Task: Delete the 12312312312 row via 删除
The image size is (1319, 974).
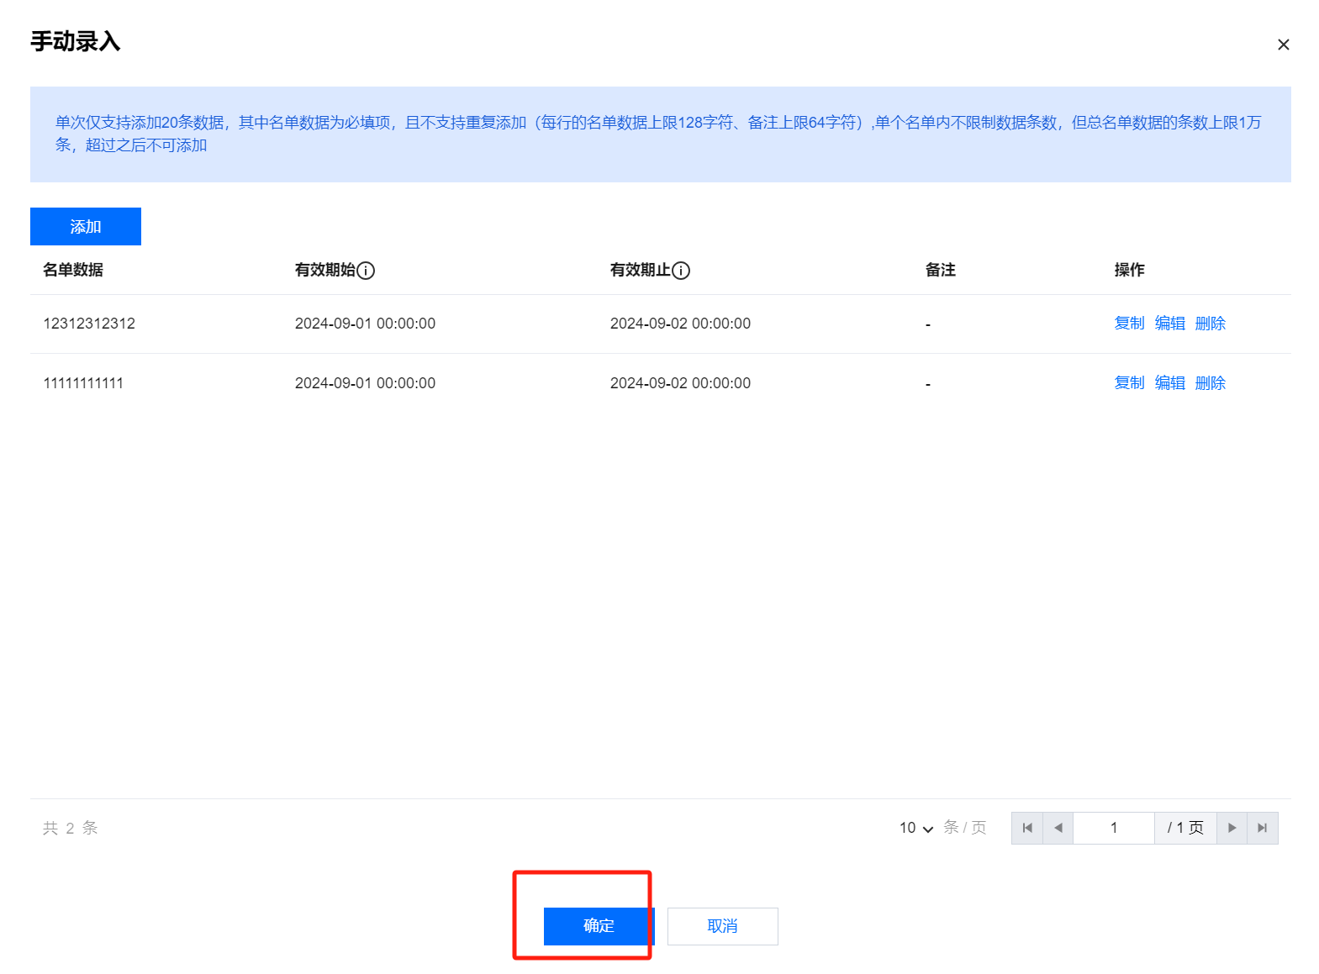Action: tap(1210, 324)
